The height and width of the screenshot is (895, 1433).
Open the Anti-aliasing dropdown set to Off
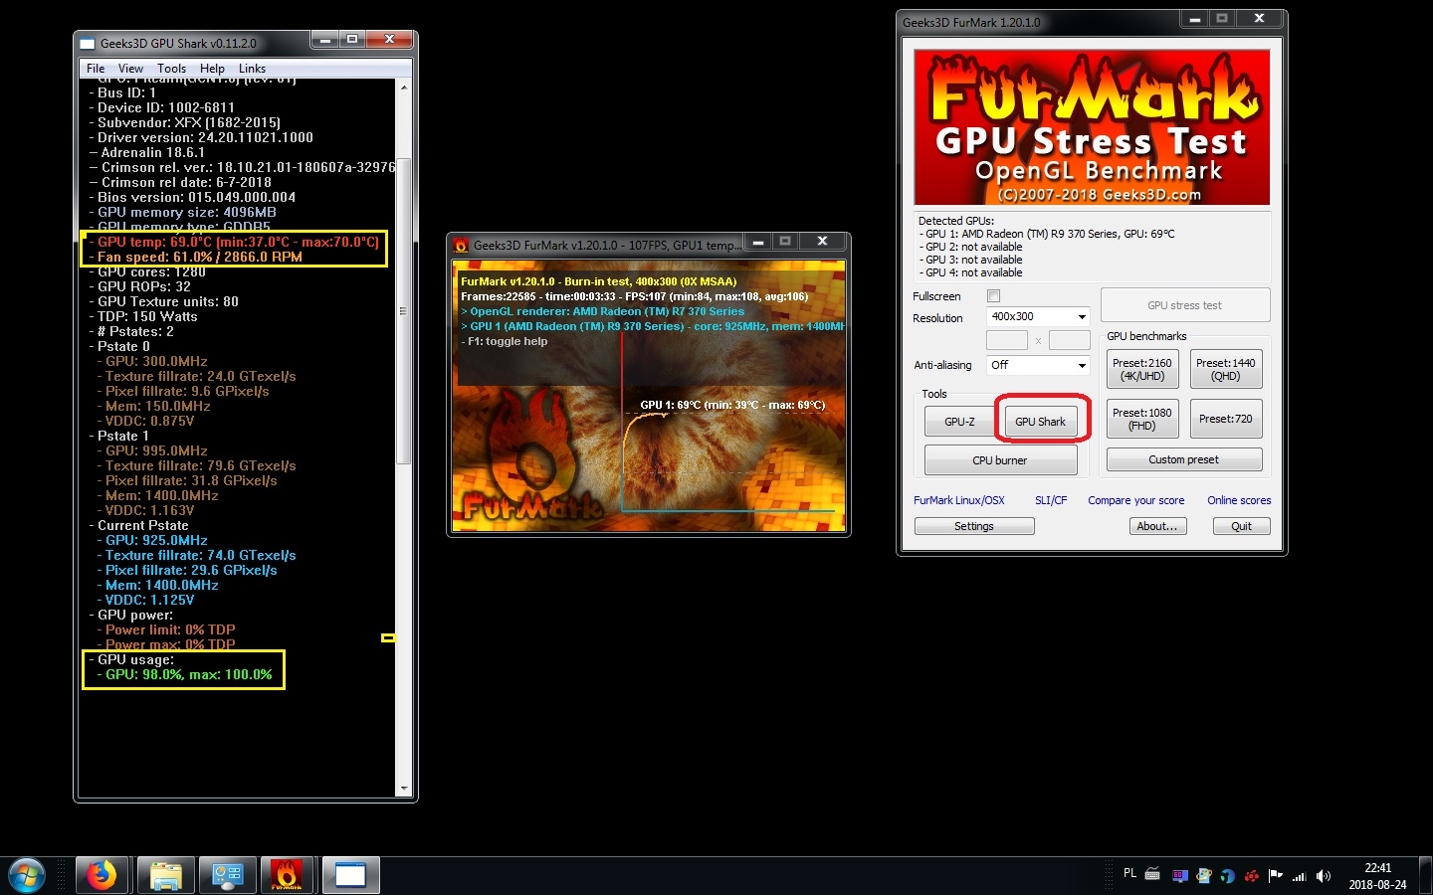point(1038,365)
